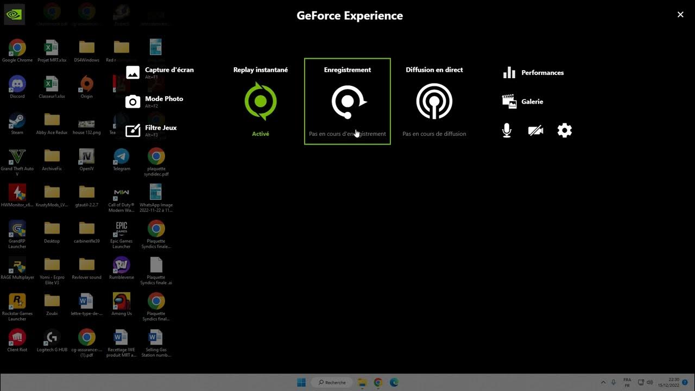Open Diffusion en direct broadcast icon

click(434, 101)
